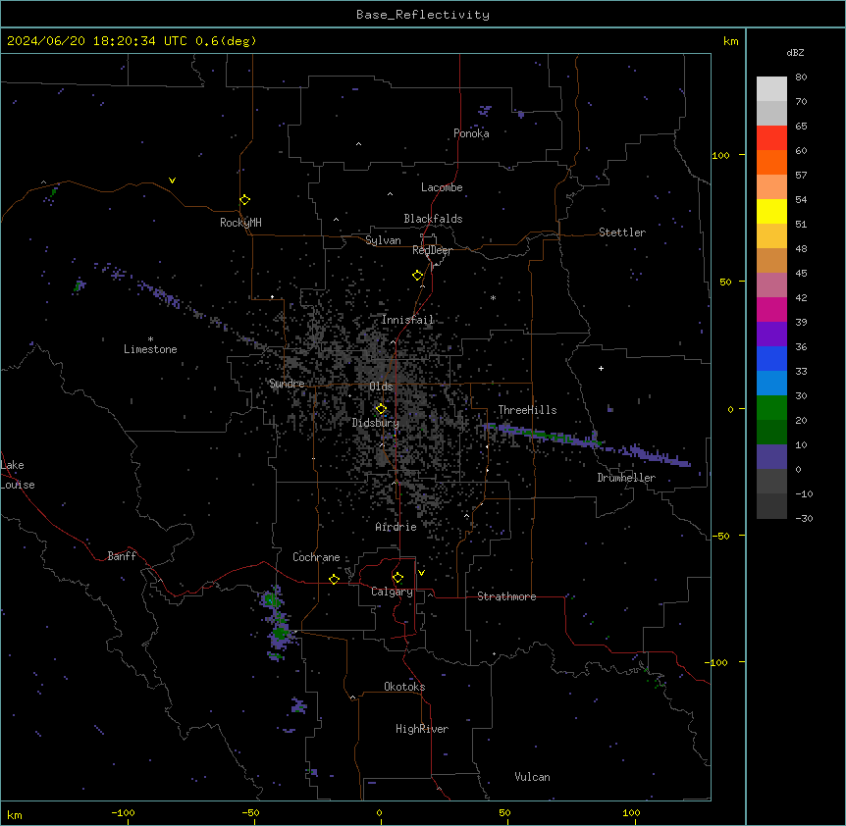Click the Banff label
Screen dimensions: 846x826
(122, 556)
